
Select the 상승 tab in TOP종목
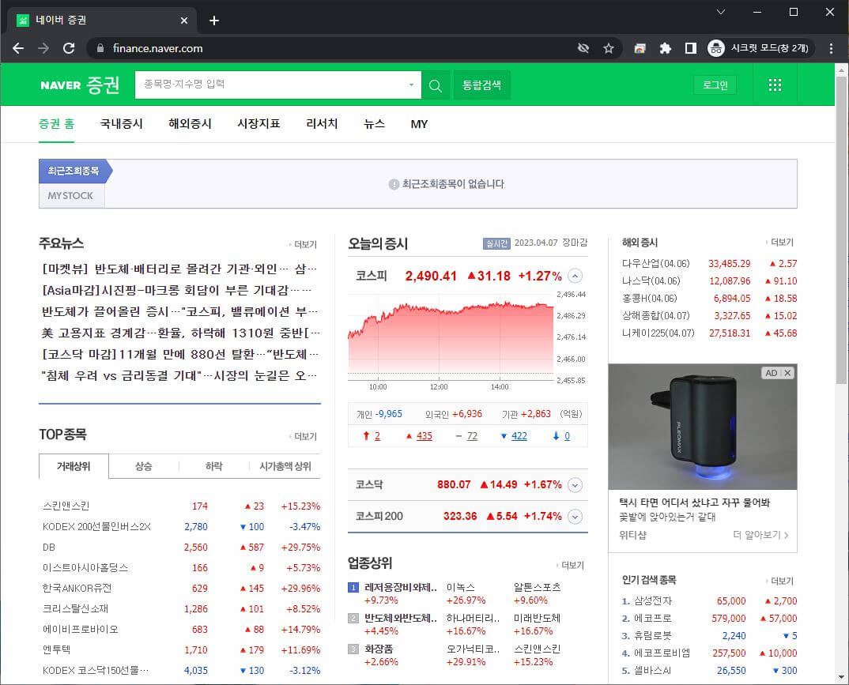coord(144,466)
